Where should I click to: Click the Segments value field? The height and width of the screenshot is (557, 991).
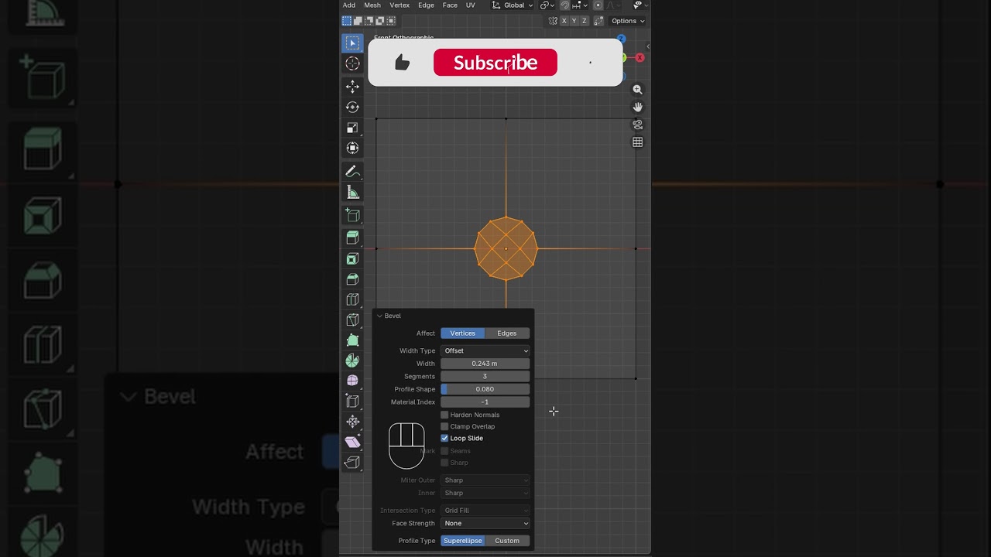(x=485, y=376)
